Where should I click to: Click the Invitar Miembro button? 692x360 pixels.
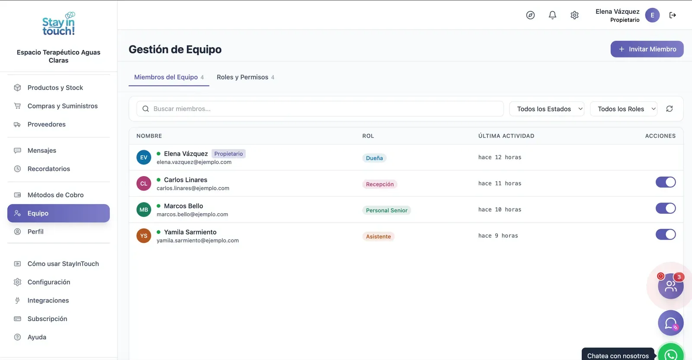pos(647,49)
